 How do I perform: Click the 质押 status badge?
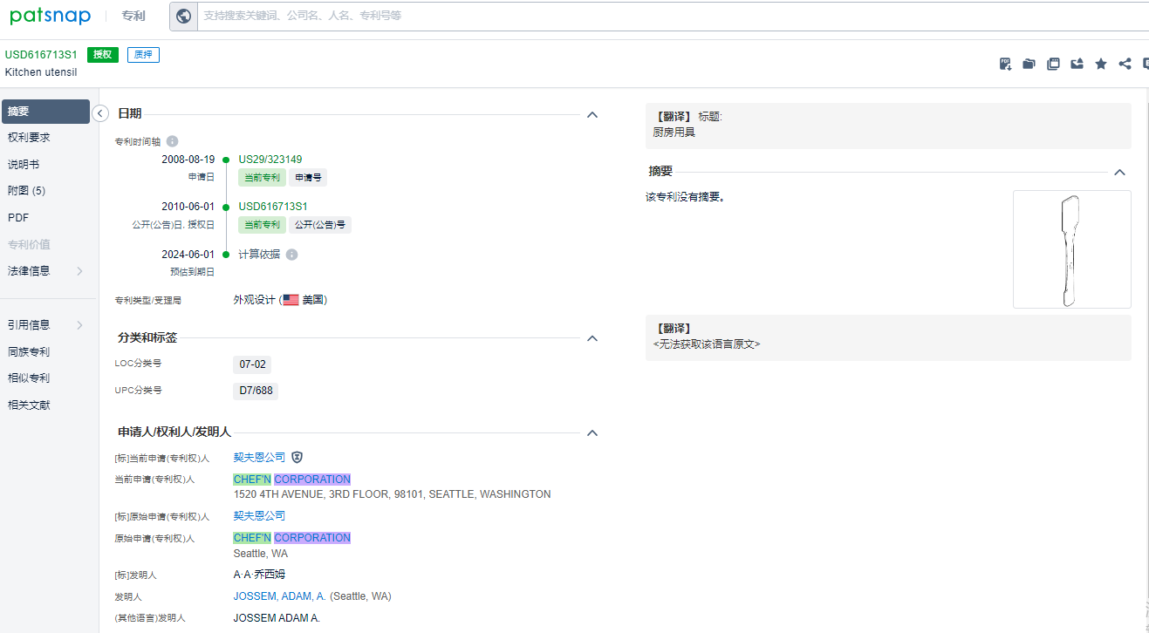pyautogui.click(x=143, y=55)
